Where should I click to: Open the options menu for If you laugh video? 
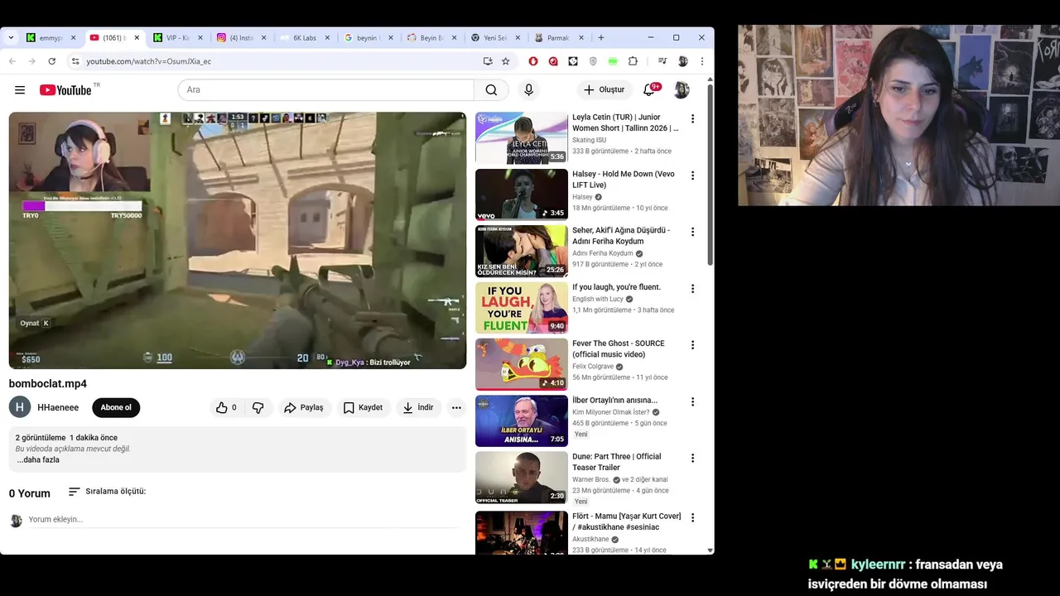692,289
